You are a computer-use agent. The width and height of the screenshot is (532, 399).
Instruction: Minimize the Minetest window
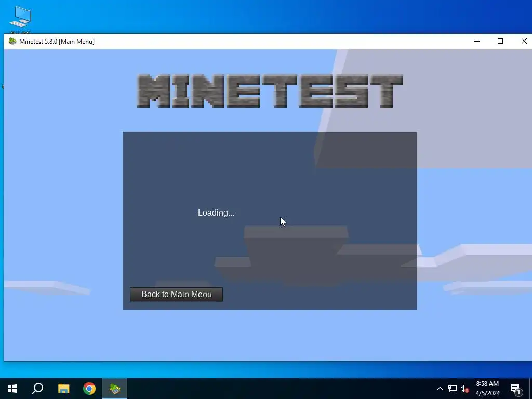[477, 41]
